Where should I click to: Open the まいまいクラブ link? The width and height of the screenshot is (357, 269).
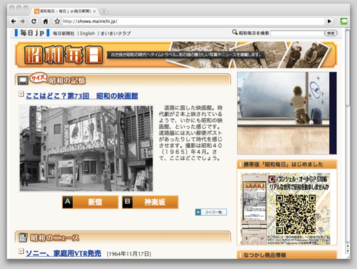(x=116, y=33)
